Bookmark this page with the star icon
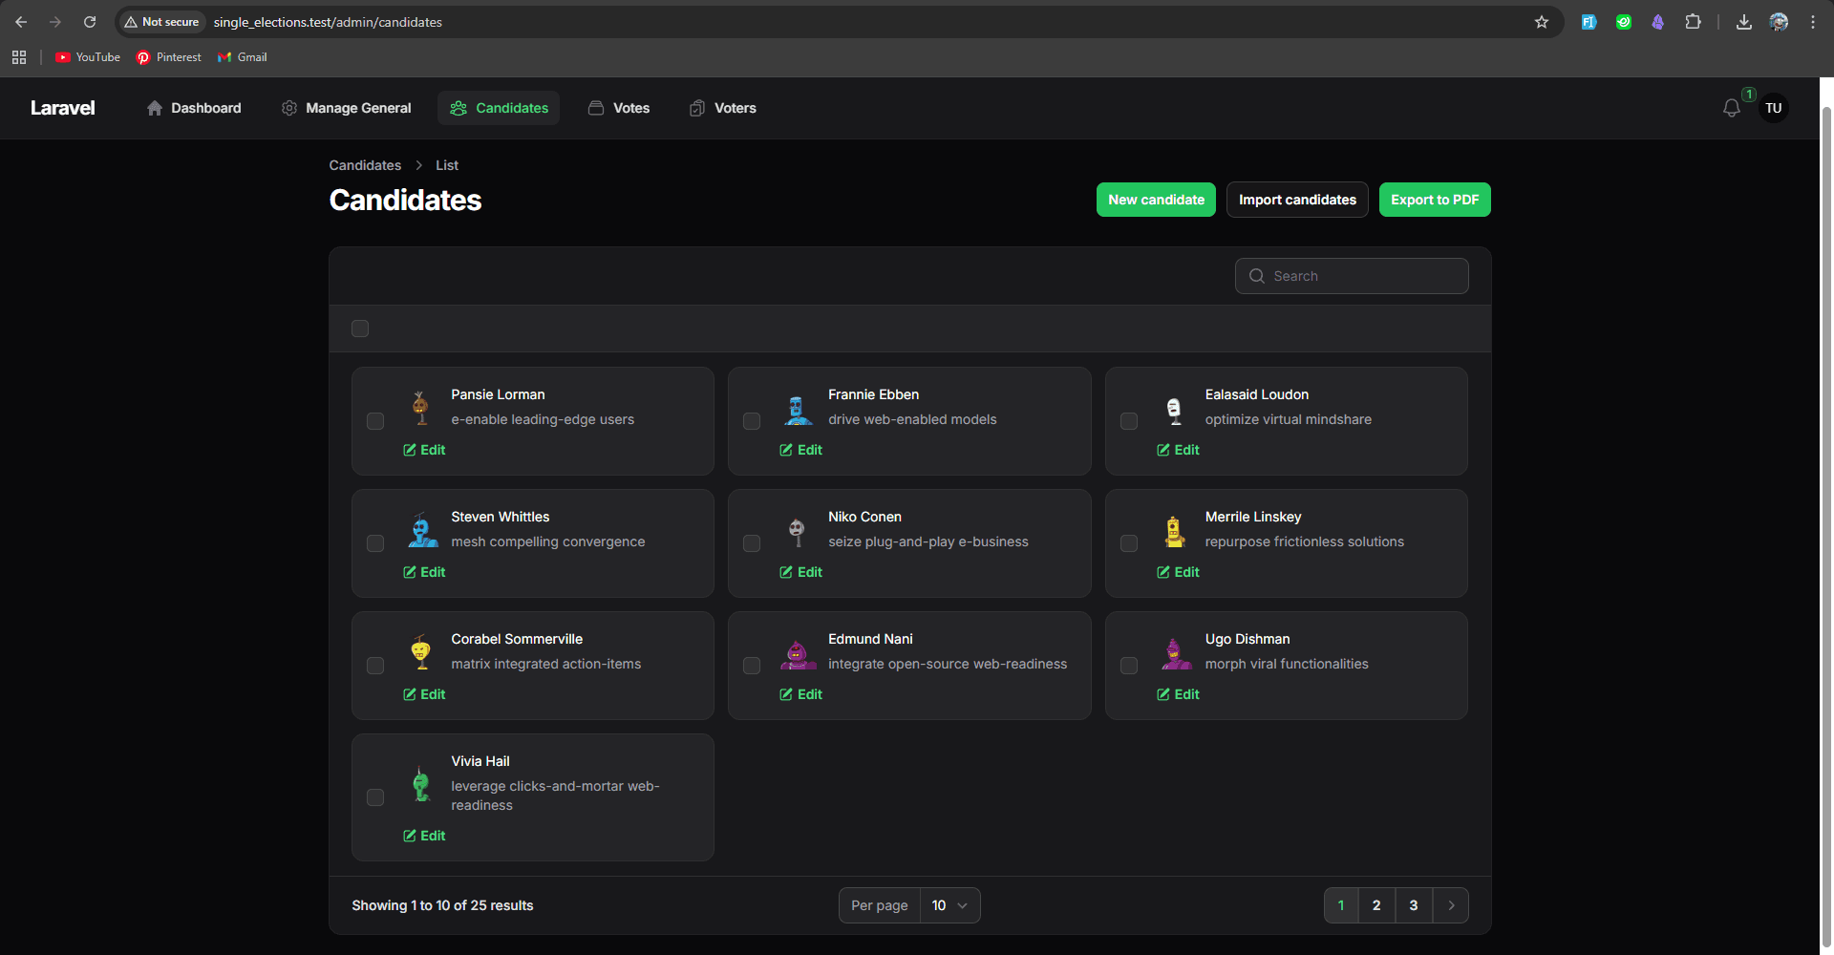 [1541, 22]
